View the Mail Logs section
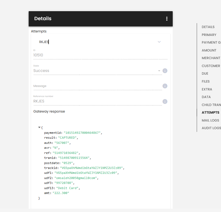Image resolution: width=221 pixels, height=212 pixels. coord(210,120)
